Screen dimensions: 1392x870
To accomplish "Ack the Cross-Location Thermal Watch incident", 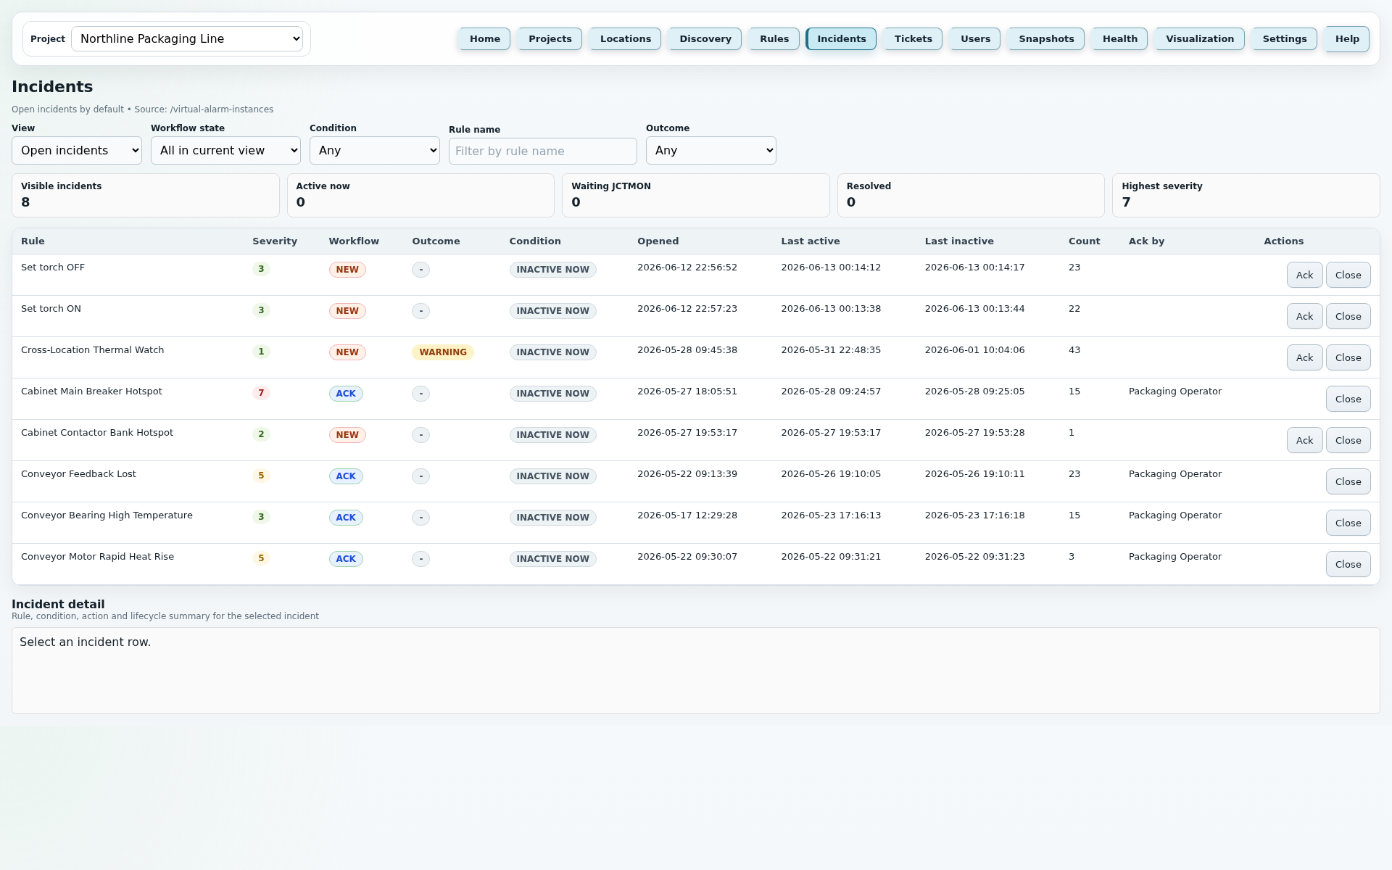I will click(1304, 358).
